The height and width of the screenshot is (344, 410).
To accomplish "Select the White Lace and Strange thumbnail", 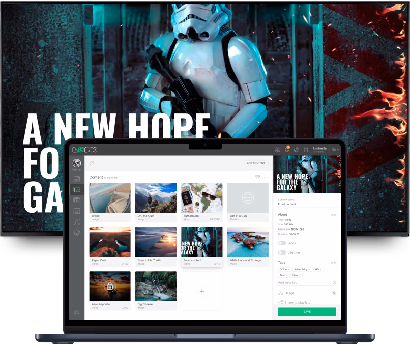I will [248, 242].
